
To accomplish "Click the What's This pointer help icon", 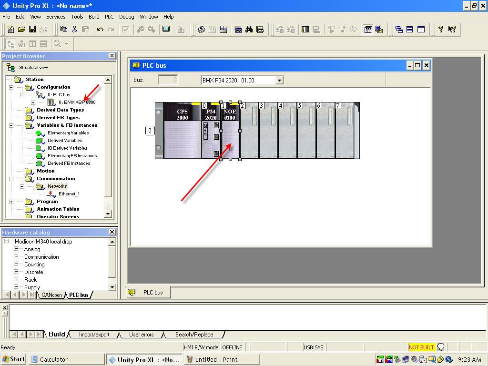I will coord(452,29).
